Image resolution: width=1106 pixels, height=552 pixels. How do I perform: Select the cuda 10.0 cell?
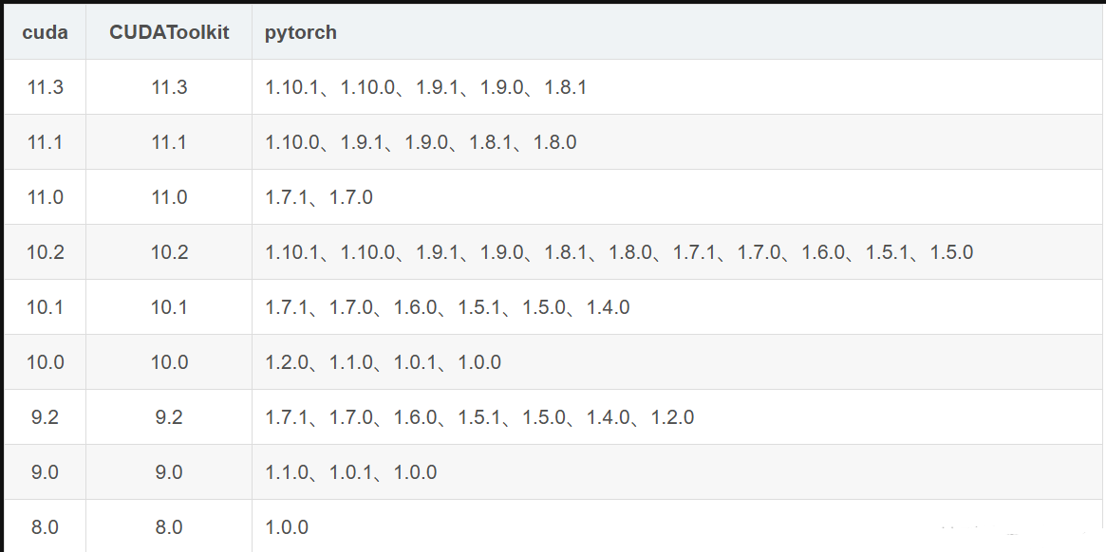[x=46, y=362]
